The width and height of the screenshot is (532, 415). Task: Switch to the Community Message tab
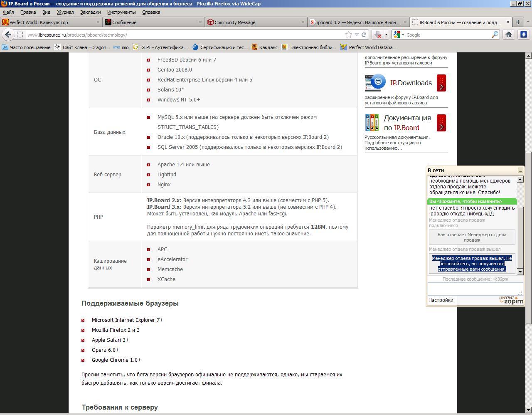(x=256, y=22)
